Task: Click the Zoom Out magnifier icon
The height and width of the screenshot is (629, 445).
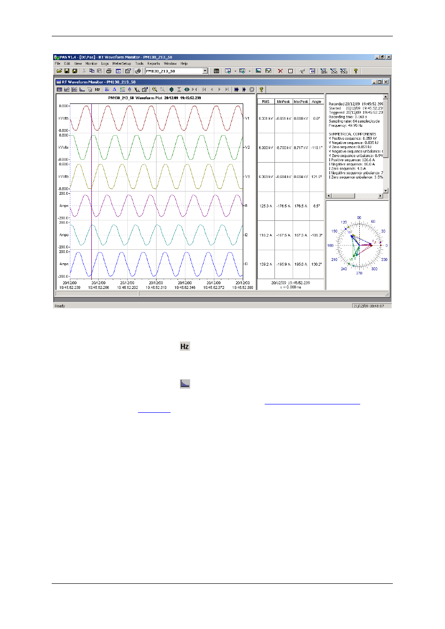Action: click(x=162, y=89)
